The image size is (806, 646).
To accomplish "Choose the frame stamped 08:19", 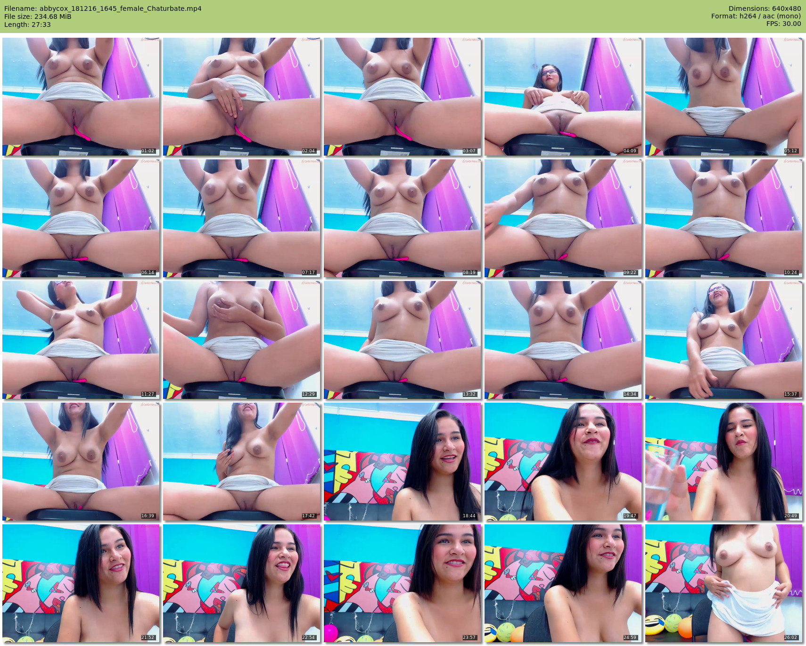I will click(x=403, y=218).
